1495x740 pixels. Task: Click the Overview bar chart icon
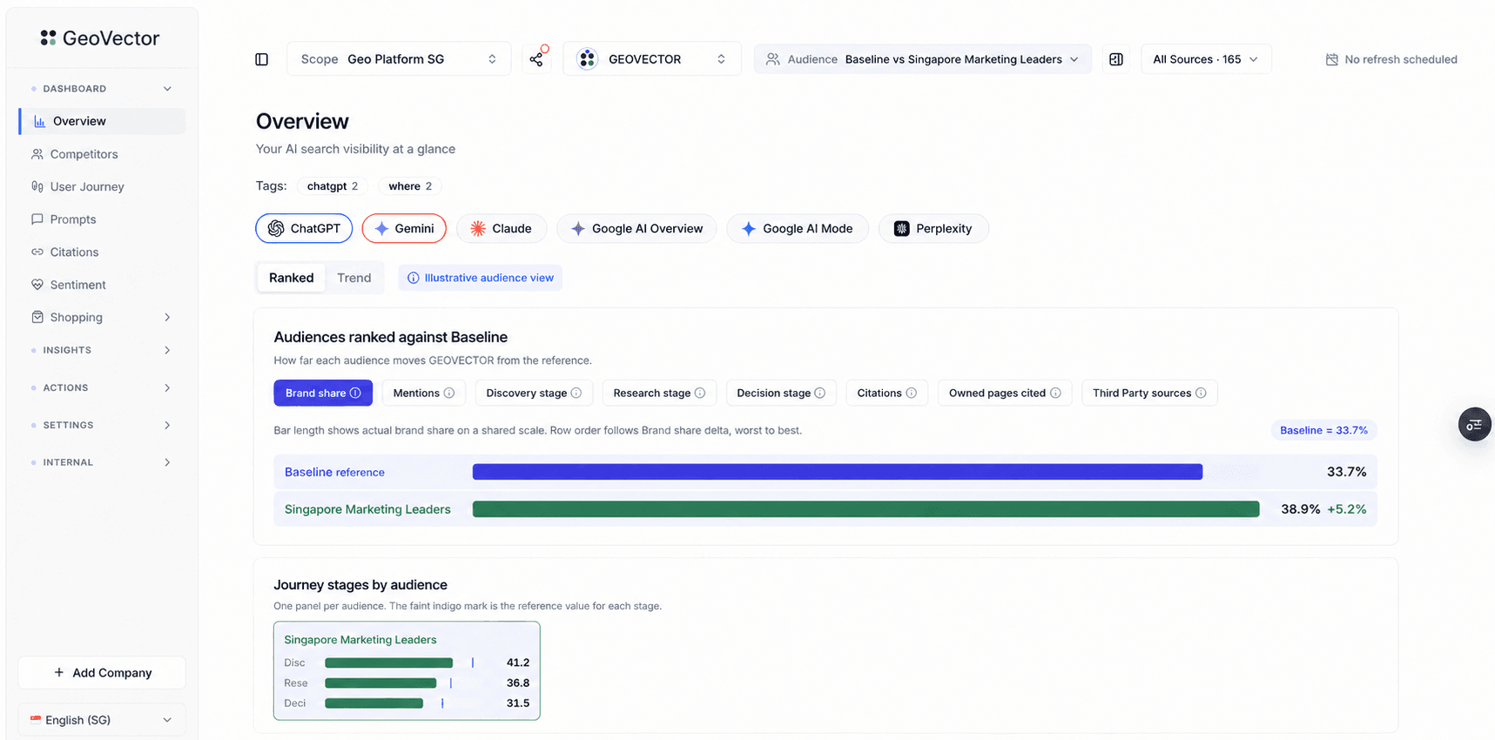point(39,121)
